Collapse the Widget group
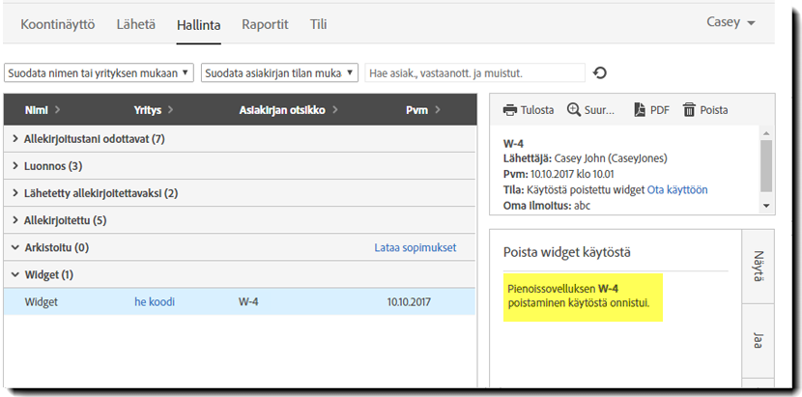802x397 pixels. tap(15, 275)
